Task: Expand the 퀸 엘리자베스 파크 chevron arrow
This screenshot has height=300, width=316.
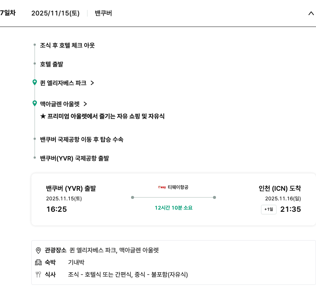Action: 92,83
